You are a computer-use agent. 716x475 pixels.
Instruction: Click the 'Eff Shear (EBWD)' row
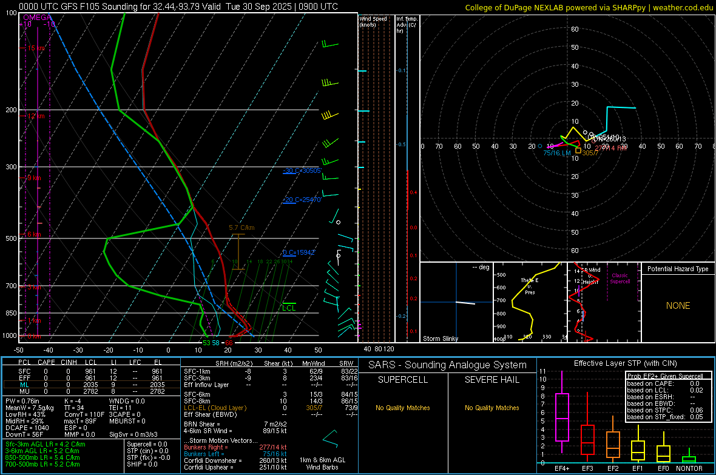tap(271, 414)
